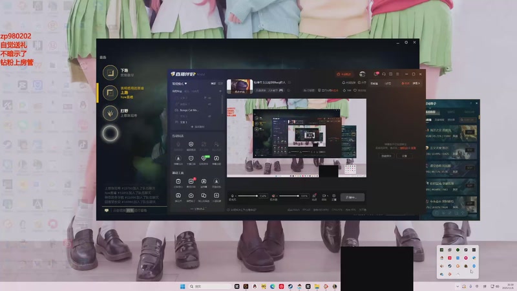Click the speaker icon in bottom control bar

point(273,196)
